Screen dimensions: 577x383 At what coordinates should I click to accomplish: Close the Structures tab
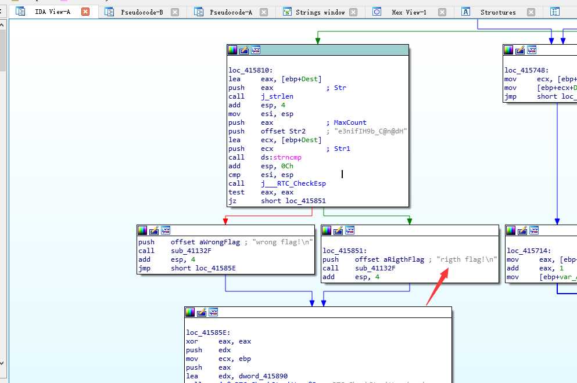531,12
